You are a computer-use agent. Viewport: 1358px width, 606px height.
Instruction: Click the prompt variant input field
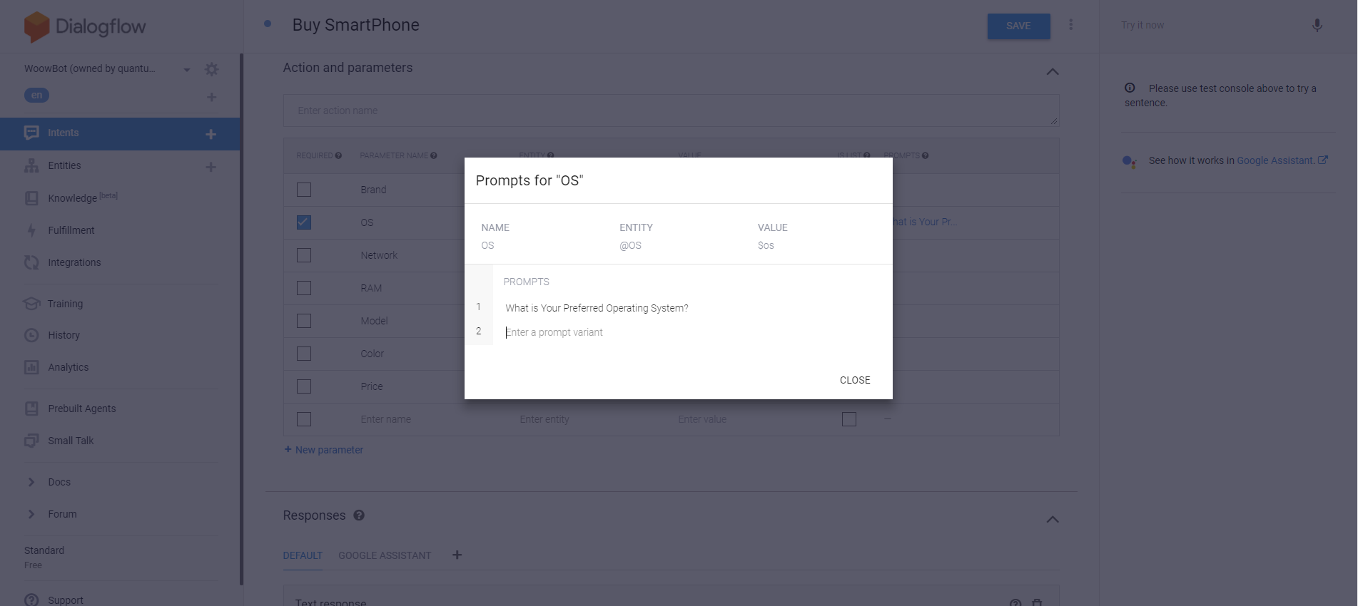coord(685,332)
